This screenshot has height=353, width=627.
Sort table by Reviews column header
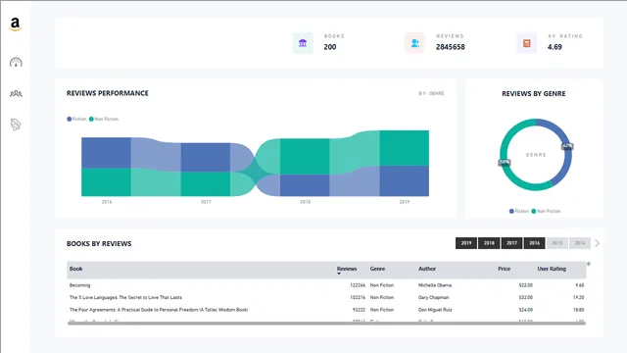(x=347, y=269)
